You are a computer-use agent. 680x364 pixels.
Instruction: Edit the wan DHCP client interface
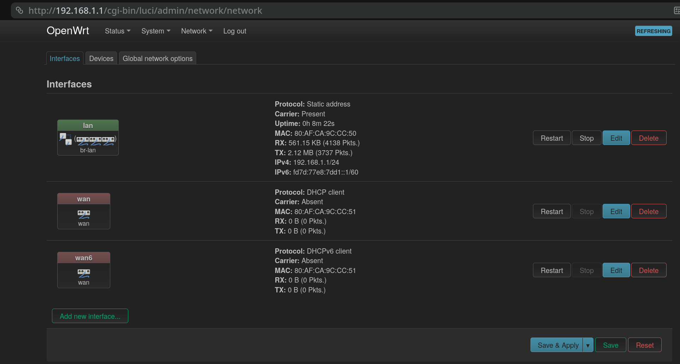click(x=616, y=211)
